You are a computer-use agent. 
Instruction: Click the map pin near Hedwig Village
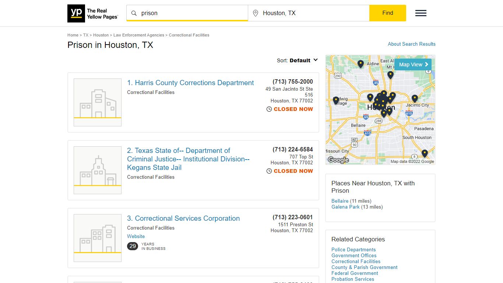336,101
